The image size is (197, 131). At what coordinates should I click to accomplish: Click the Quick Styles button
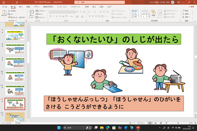coord(160,14)
